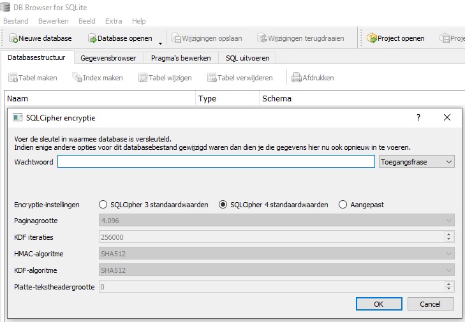Decrease Platte-tekstheadergrootte with down arrow
Image resolution: width=465 pixels, height=322 pixels.
point(448,289)
